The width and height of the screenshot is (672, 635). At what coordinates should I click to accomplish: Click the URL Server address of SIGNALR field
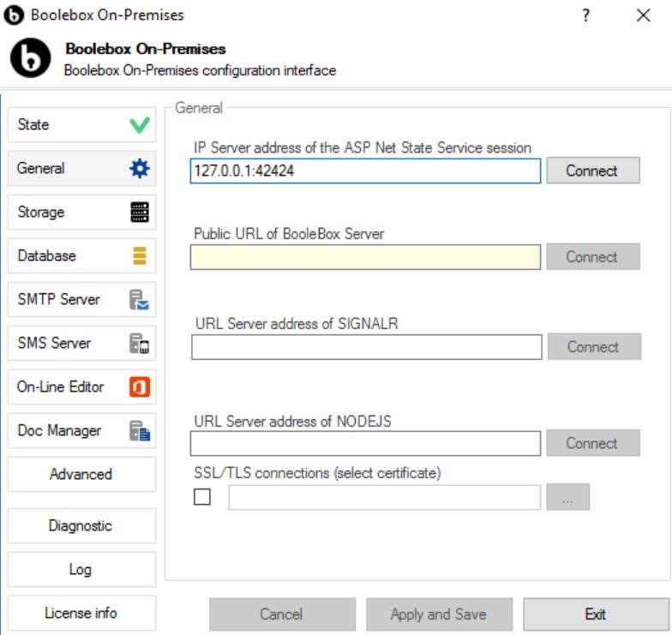pyautogui.click(x=367, y=347)
